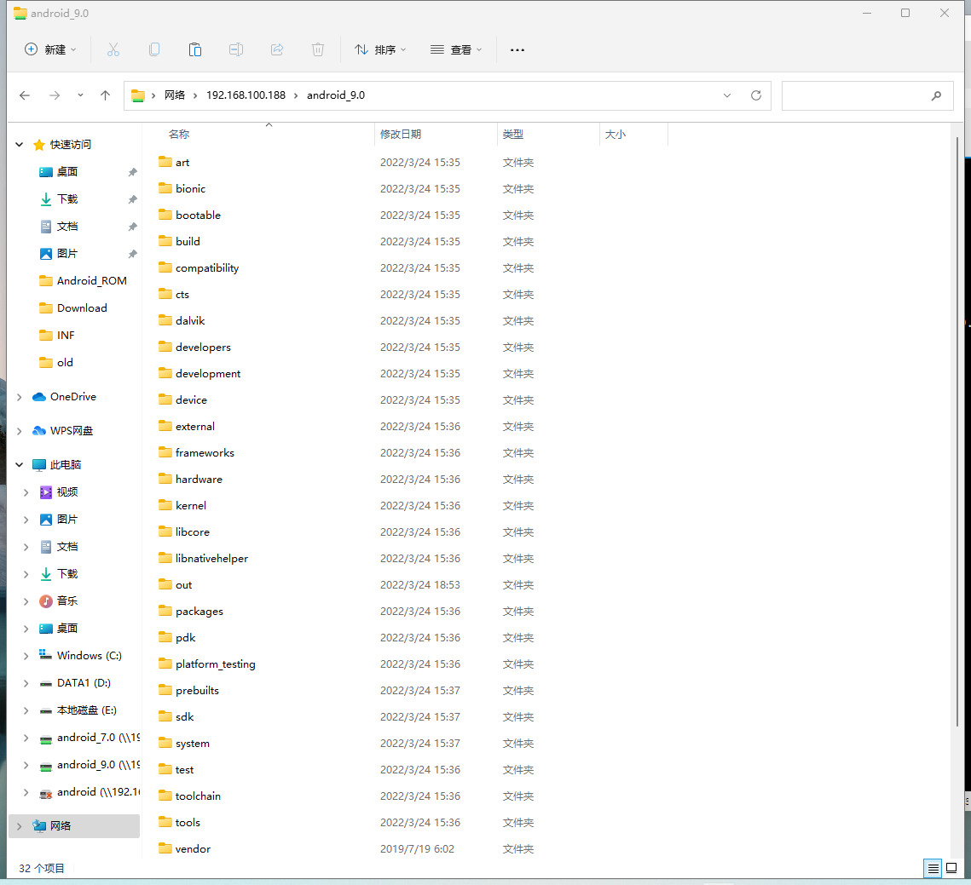Sort by the 修改日期 column header
Image resolution: width=971 pixels, height=885 pixels.
tap(401, 135)
